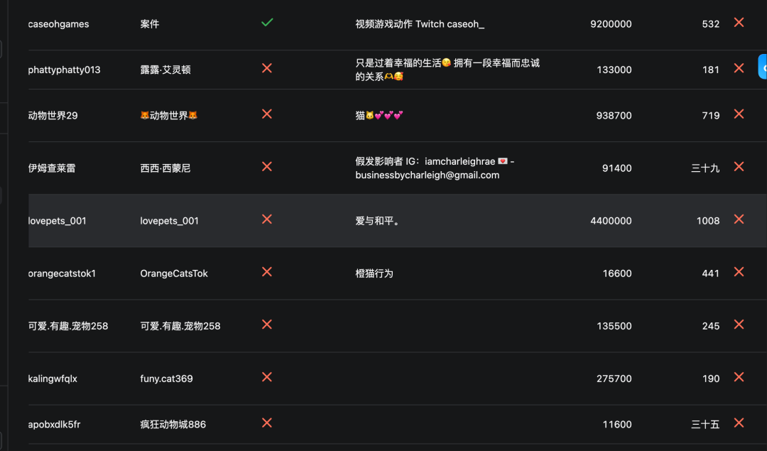Click the far-right red X in the phattyphatty013 row
The height and width of the screenshot is (451, 767).
739,68
